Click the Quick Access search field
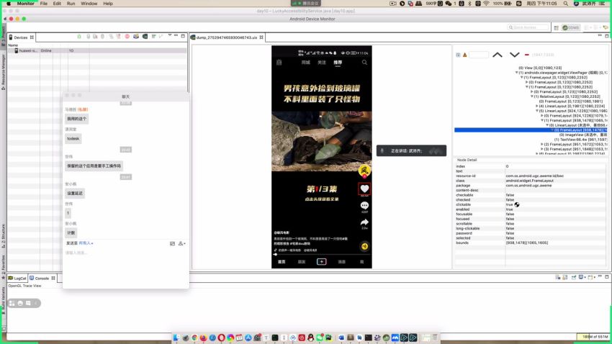 pos(528,27)
